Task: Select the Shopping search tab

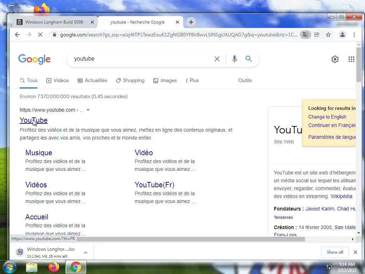Action: 130,80
